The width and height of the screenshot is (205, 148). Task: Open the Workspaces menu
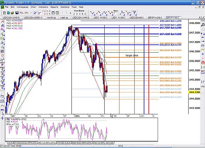[22, 7]
